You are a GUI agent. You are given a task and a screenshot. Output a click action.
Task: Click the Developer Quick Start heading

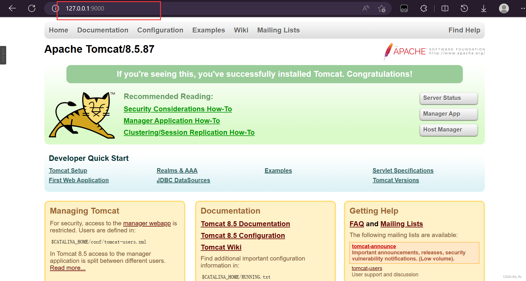(x=89, y=158)
